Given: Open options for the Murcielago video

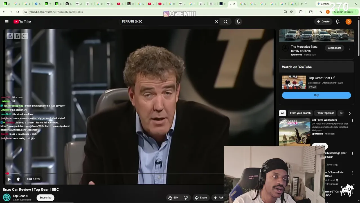Looking at the screenshot, I should 352,154.
